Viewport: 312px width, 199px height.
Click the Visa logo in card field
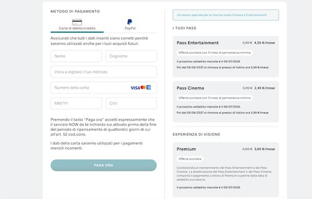coord(136,88)
